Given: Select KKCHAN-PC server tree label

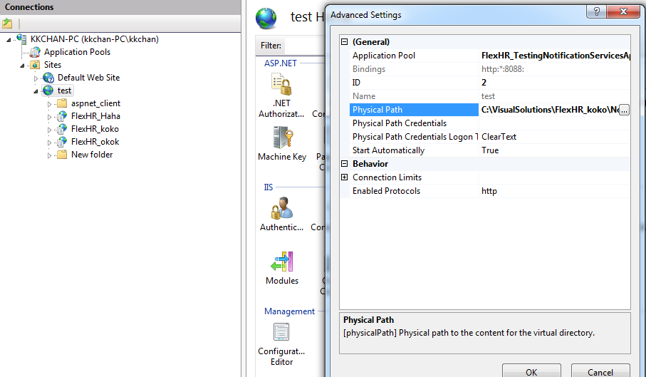Looking at the screenshot, I should [94, 39].
